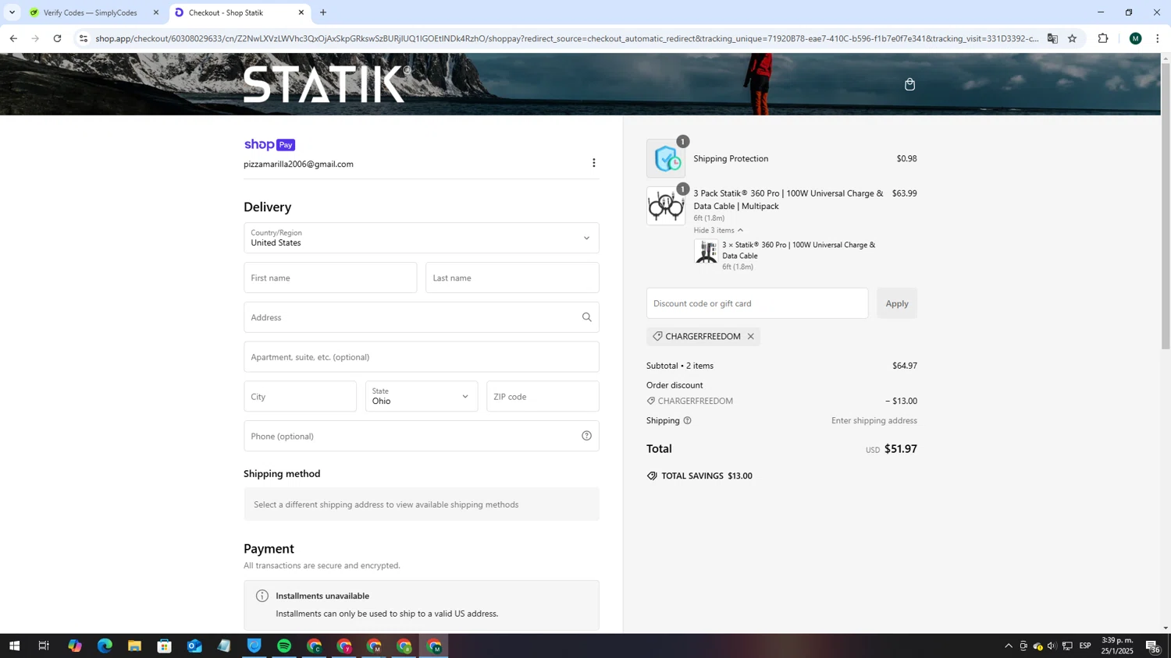This screenshot has width=1171, height=658.
Task: Reload the page with refresh button
Action: (x=57, y=38)
